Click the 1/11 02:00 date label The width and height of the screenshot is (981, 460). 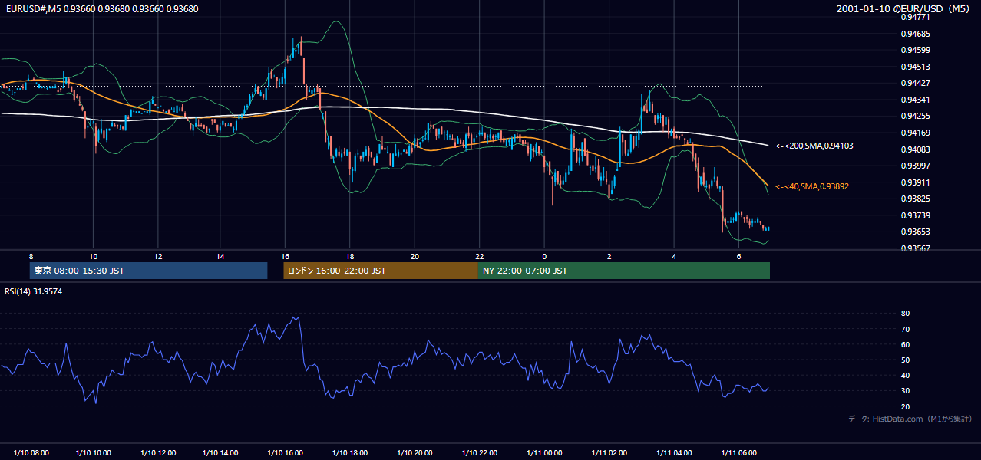pyautogui.click(x=609, y=452)
